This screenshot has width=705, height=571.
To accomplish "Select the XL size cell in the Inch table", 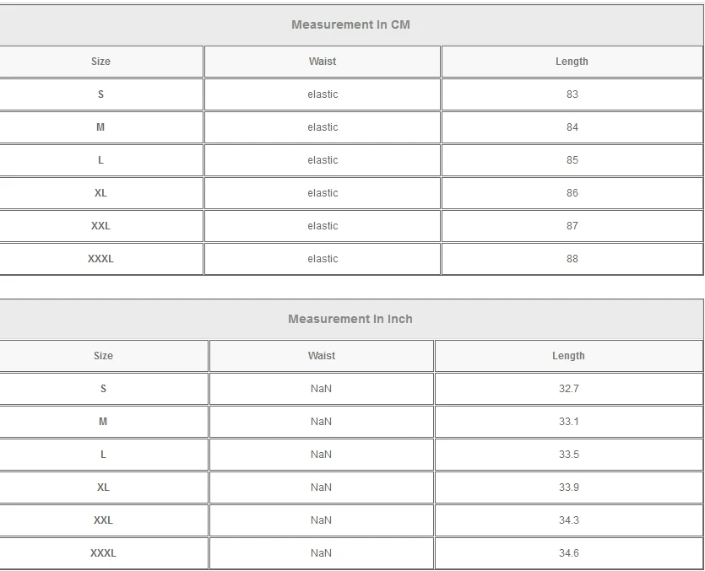I will (x=103, y=488).
